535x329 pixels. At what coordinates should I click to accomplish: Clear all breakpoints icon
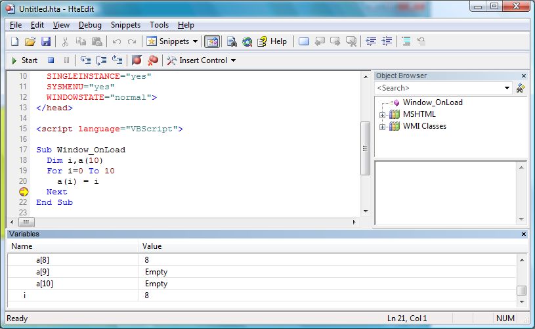(x=152, y=60)
